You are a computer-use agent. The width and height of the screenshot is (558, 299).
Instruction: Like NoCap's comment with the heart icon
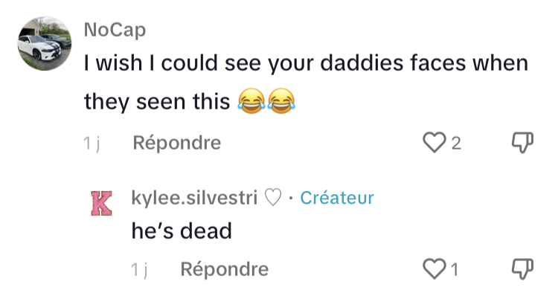pos(434,142)
